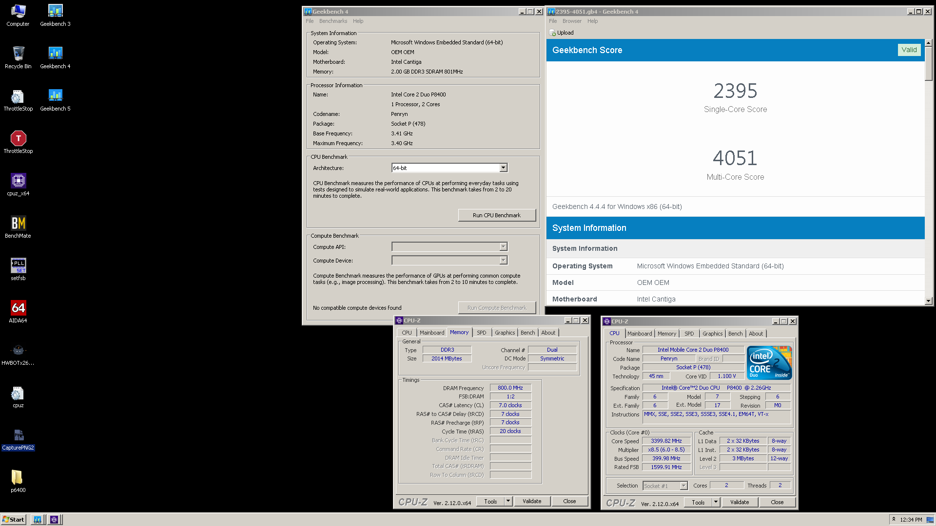
Task: Click the Geekbench taskbar button
Action: coord(38,520)
